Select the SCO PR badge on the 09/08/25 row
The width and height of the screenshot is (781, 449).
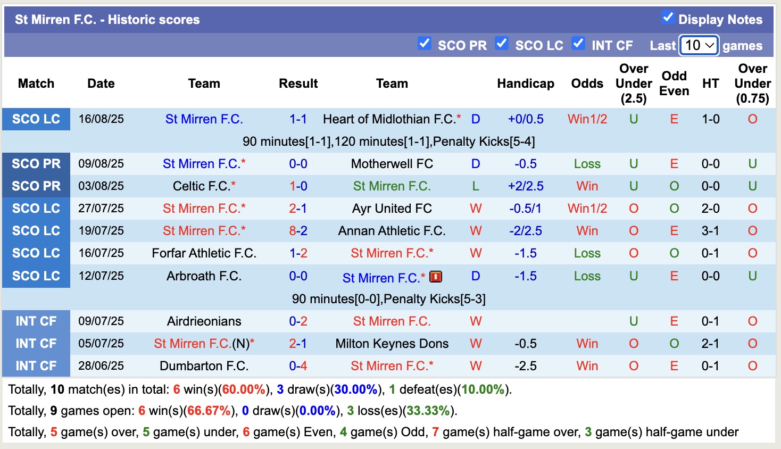click(x=36, y=164)
